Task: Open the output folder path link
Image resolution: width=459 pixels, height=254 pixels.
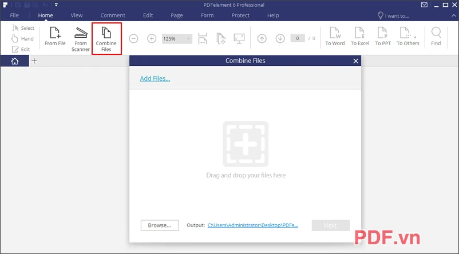Action: coord(252,225)
